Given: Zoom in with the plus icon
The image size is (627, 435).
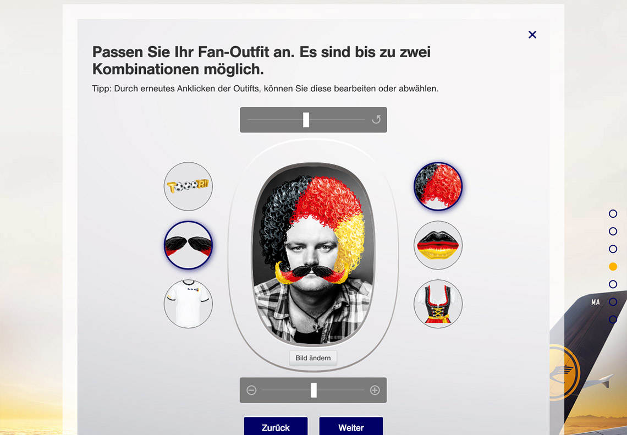Looking at the screenshot, I should click(x=375, y=390).
